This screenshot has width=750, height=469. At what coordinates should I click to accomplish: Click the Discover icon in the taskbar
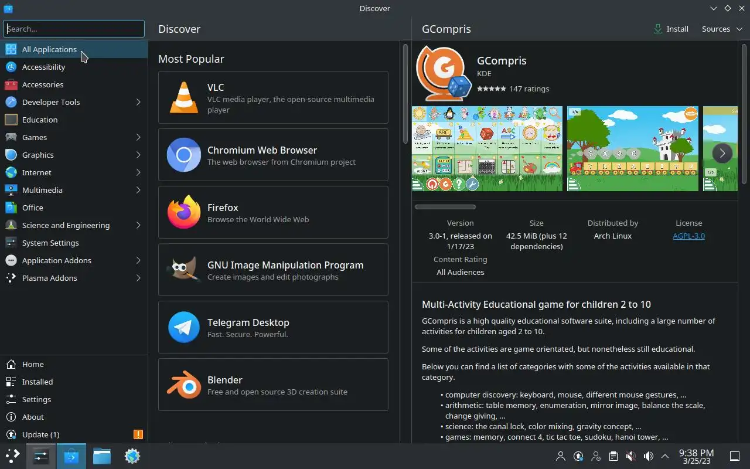point(71,456)
